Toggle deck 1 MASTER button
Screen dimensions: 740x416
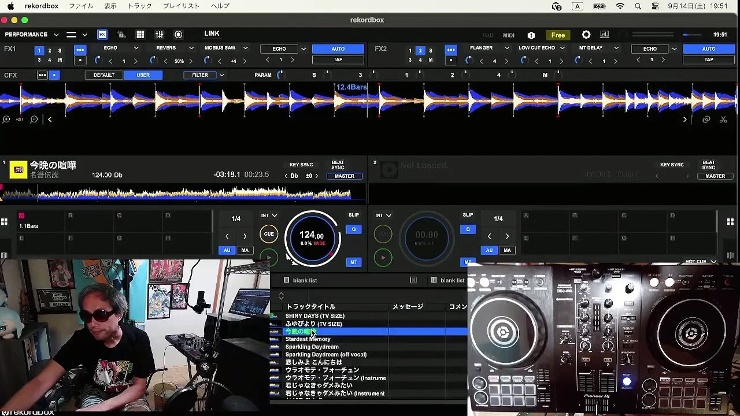(345, 176)
